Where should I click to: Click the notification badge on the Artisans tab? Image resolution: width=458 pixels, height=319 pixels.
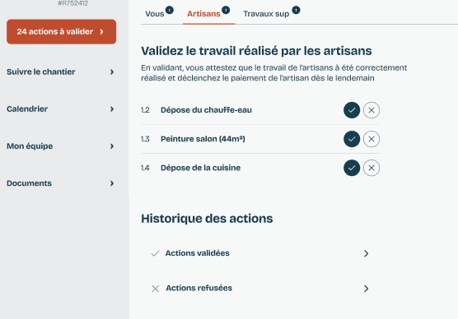pos(226,10)
